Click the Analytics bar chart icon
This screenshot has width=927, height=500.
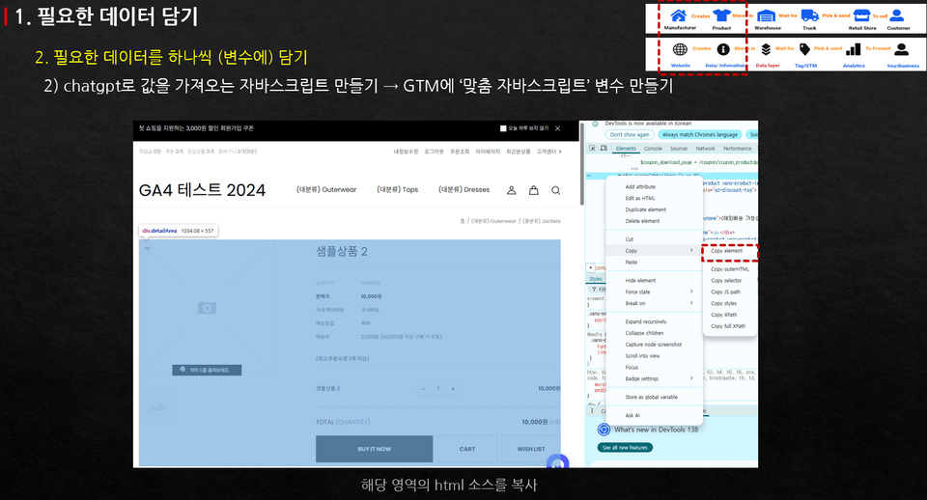tap(853, 49)
